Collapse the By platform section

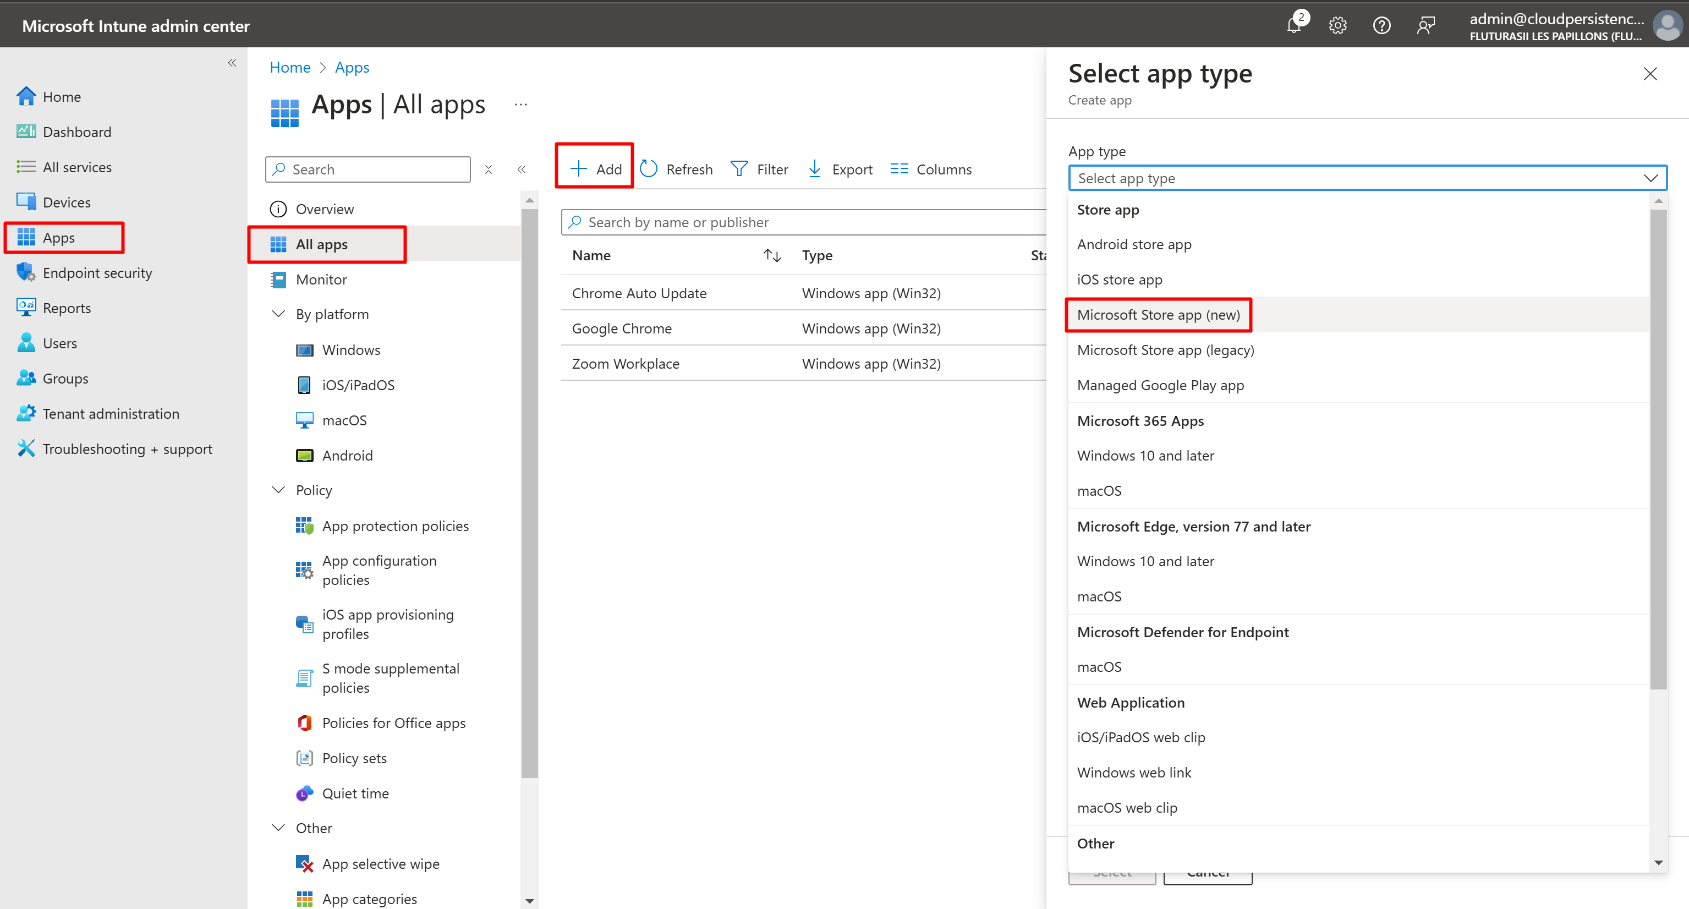(278, 314)
